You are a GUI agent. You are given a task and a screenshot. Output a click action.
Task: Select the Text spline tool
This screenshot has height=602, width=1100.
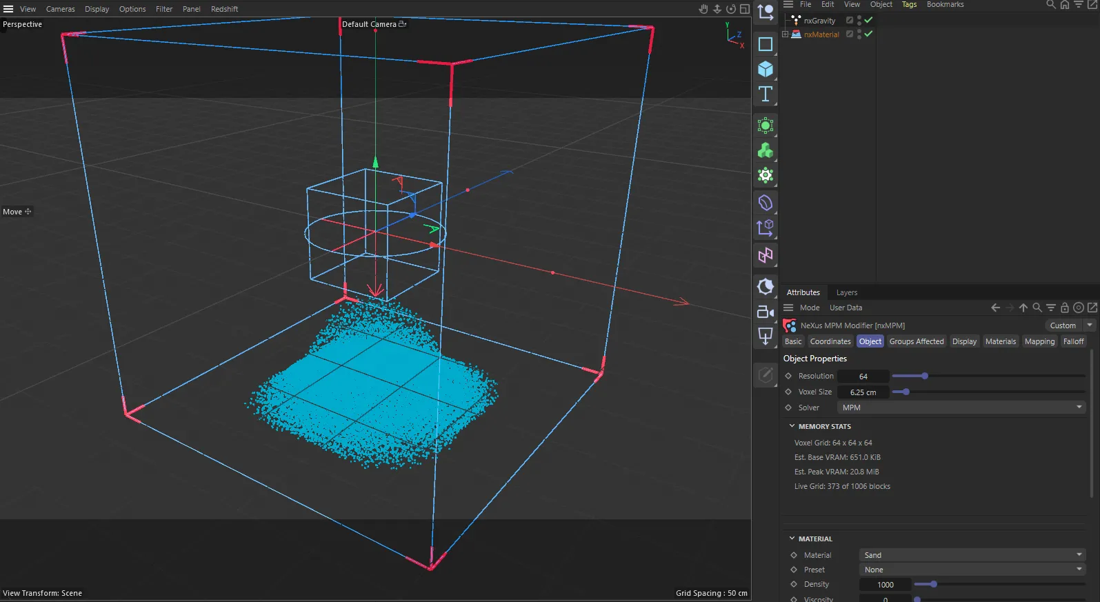click(x=766, y=94)
